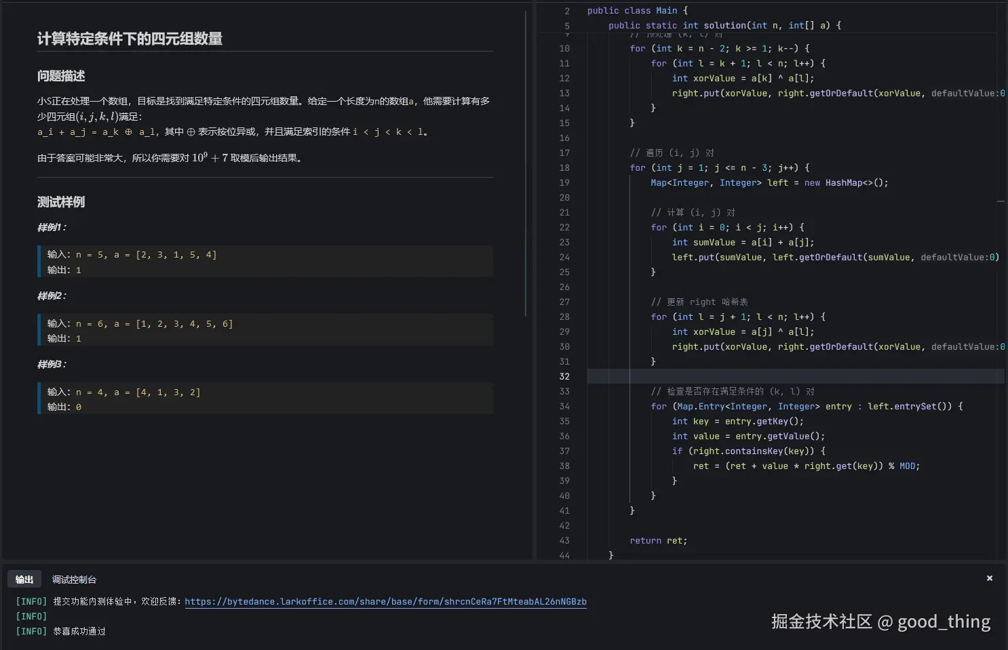Click the comment '// 更新 right 哈希表'

699,302
